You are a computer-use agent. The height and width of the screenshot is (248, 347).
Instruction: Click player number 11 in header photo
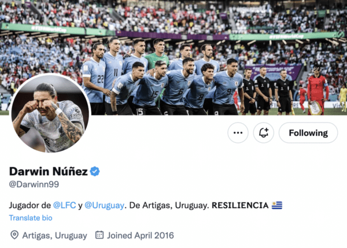[x=114, y=75]
